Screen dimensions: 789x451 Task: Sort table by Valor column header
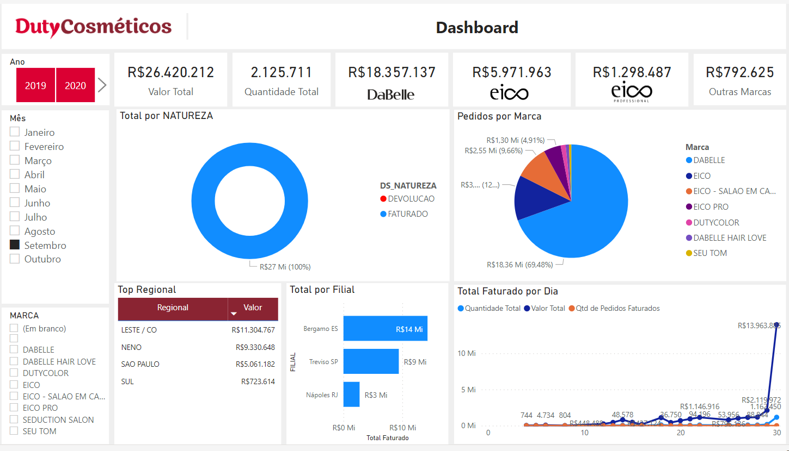point(253,308)
